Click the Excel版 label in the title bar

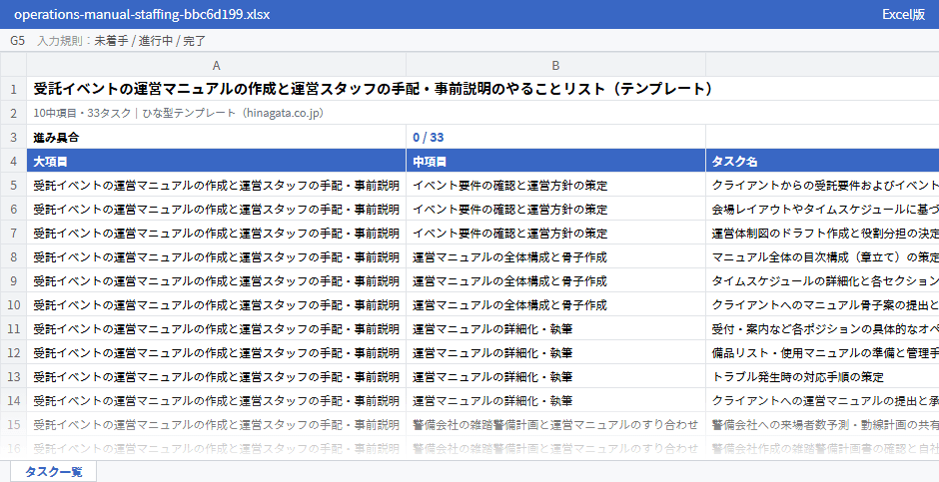[903, 14]
